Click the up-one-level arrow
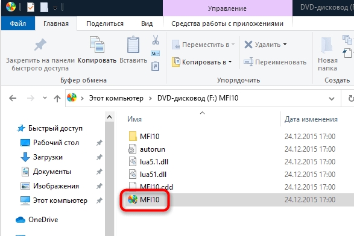This screenshot has height=236, width=354. (57, 98)
